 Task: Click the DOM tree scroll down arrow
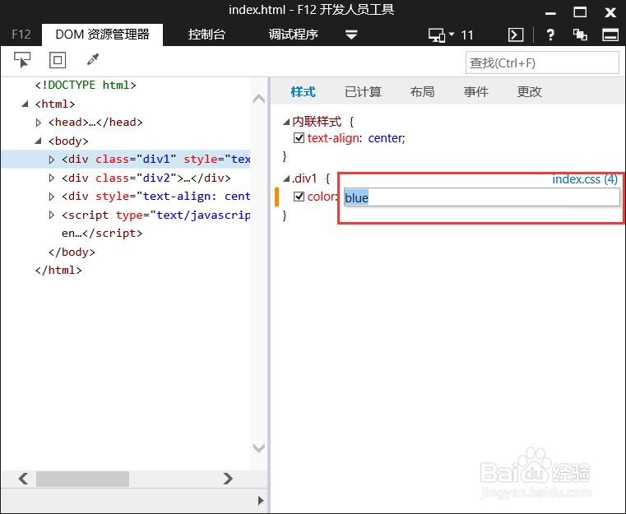(258, 447)
